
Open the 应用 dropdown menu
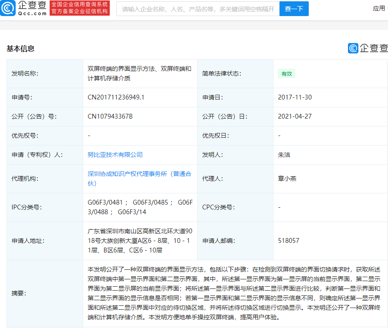tap(380, 9)
